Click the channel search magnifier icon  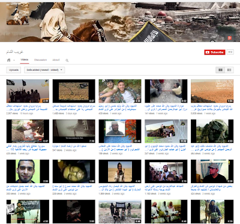(x=67, y=60)
